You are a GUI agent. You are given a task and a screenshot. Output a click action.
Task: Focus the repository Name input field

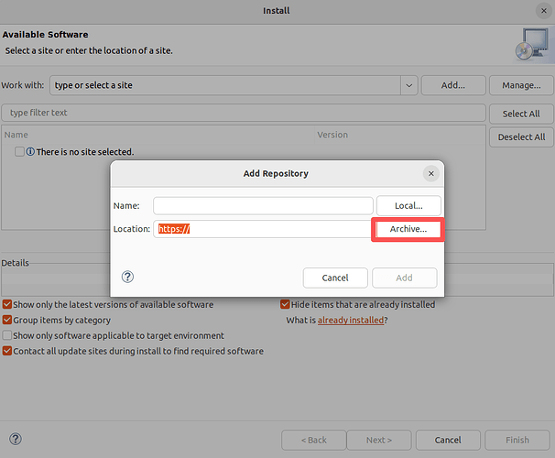[263, 205]
